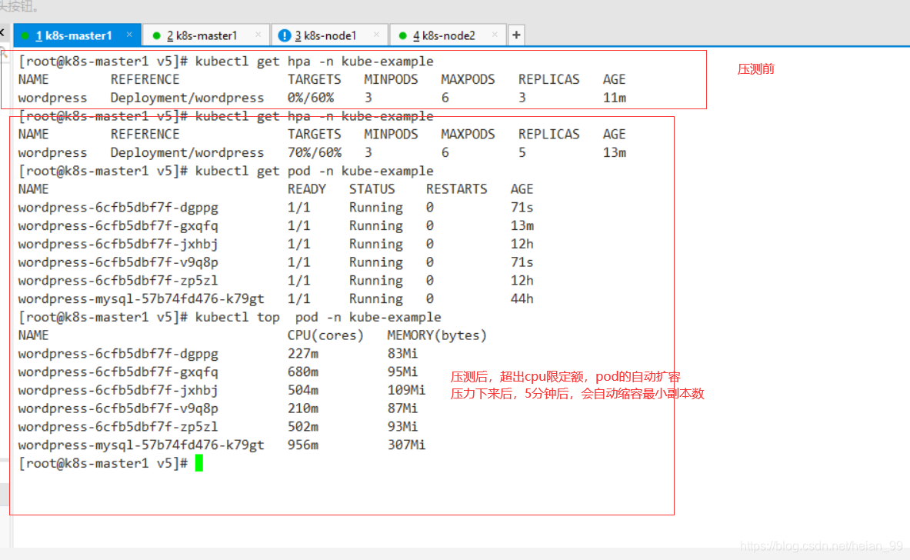The image size is (910, 560).
Task: Click the replicas value '5' in hpa output
Action: click(x=522, y=152)
